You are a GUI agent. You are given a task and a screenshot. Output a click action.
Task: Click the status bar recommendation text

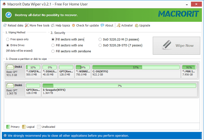pos(68,136)
